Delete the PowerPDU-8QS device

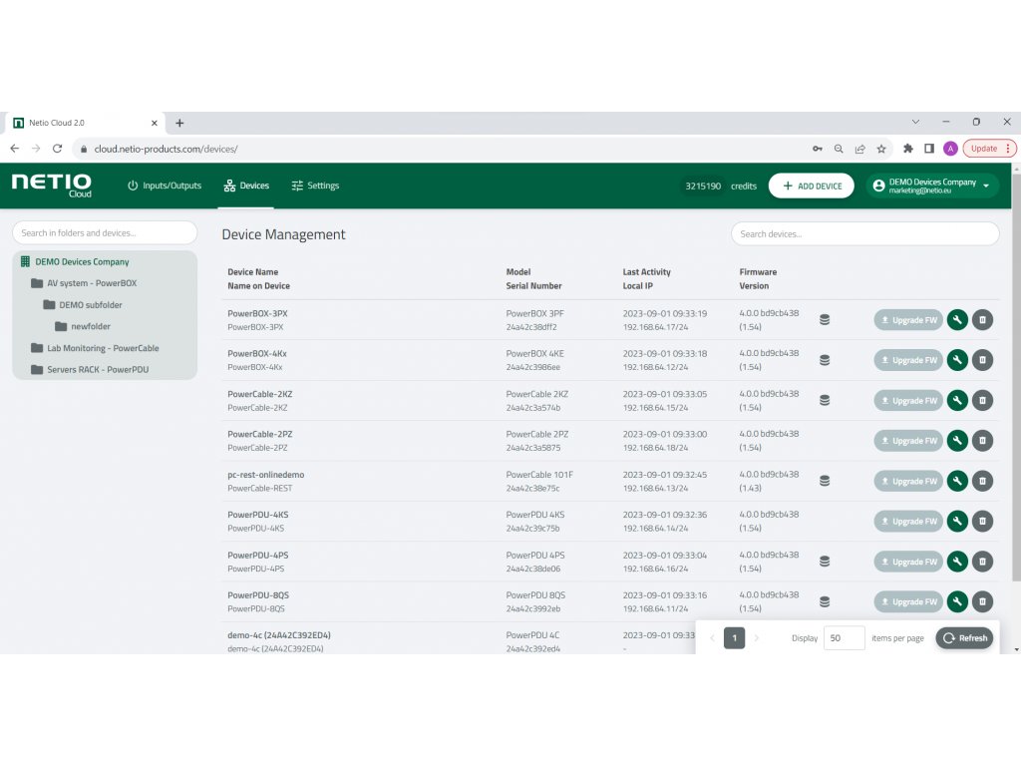pos(982,601)
